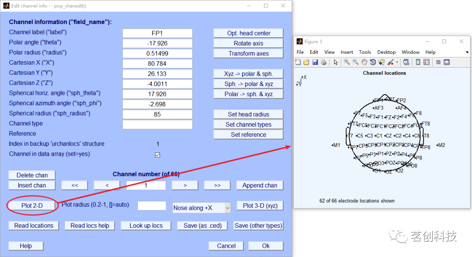Select Pan hand tool in Figure 3
472x257 pixels.
tap(364, 62)
